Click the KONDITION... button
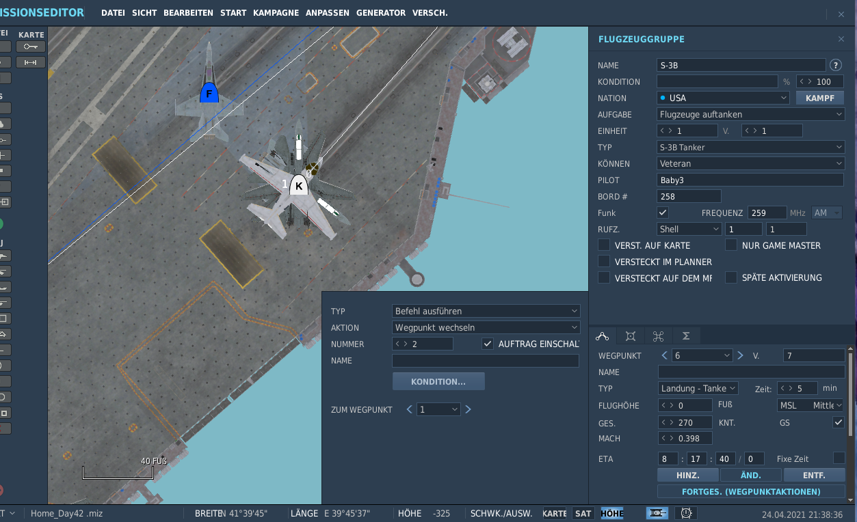 [438, 381]
